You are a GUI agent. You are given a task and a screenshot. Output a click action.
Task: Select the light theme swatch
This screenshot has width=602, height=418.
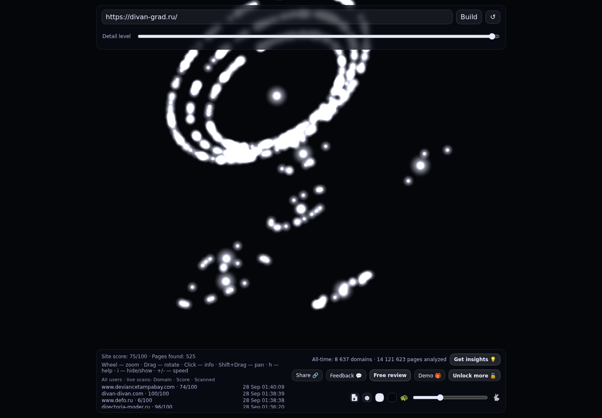(x=380, y=398)
